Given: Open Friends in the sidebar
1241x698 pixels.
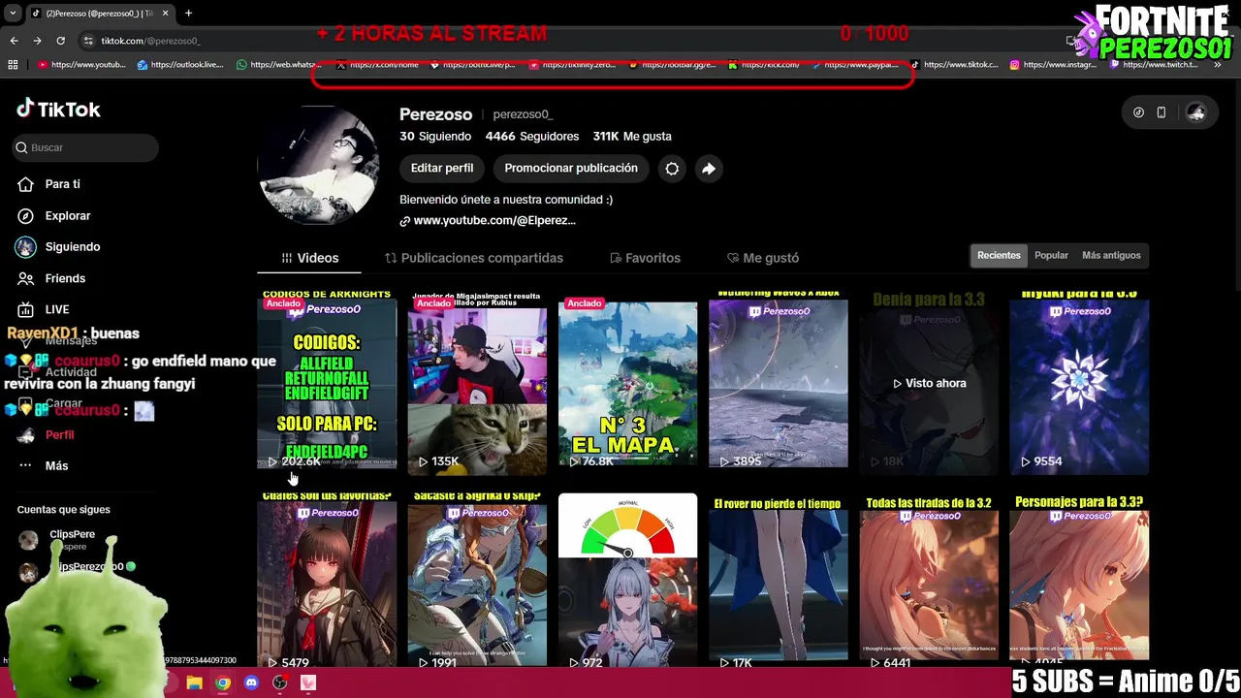Looking at the screenshot, I should [65, 278].
